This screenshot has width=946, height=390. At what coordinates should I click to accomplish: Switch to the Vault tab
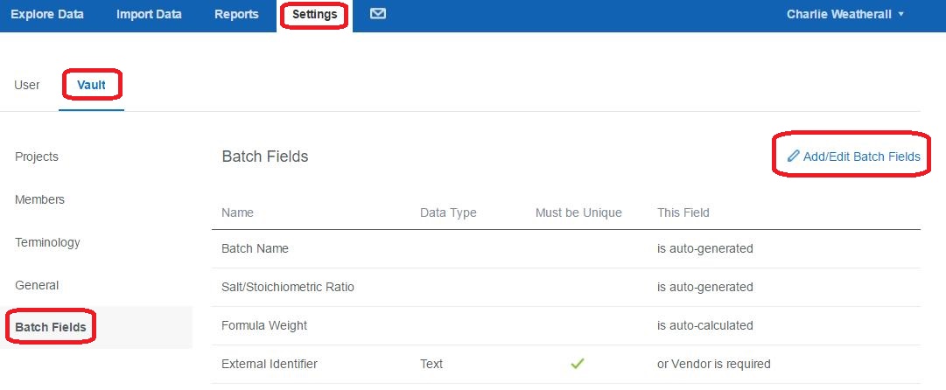click(91, 85)
